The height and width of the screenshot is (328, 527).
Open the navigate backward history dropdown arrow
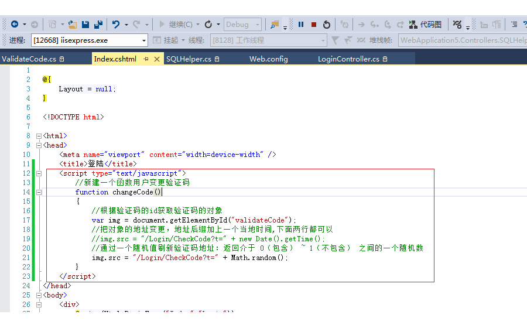coord(25,25)
